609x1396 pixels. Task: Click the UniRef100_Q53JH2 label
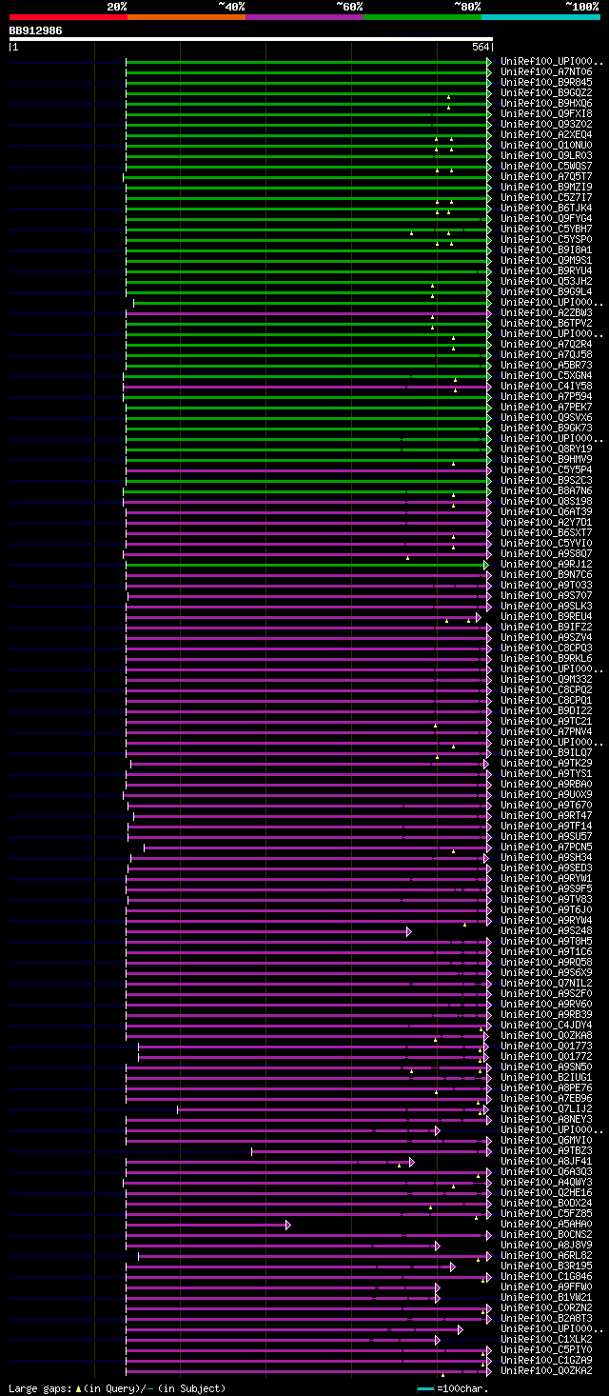pyautogui.click(x=545, y=281)
